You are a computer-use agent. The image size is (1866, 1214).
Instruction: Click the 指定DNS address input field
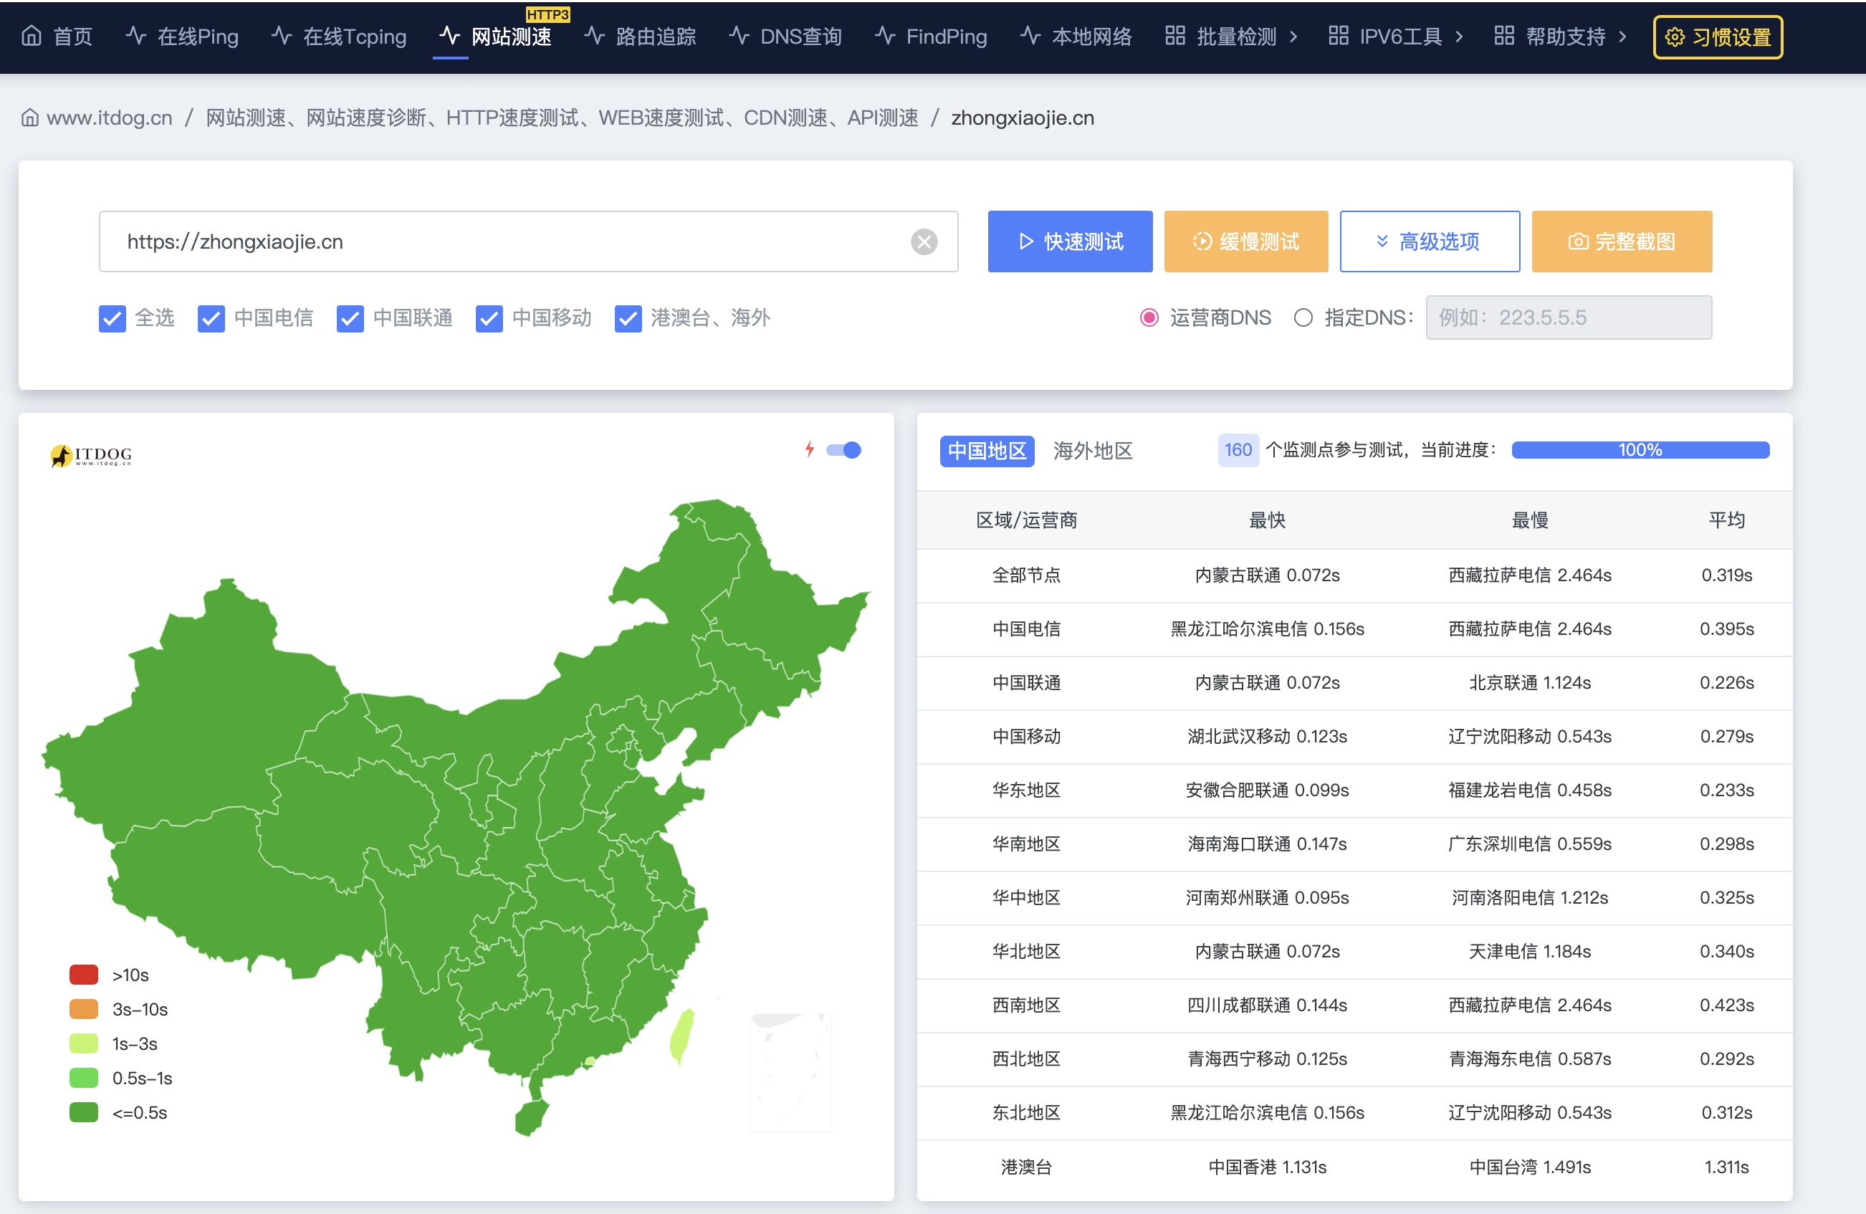1568,317
